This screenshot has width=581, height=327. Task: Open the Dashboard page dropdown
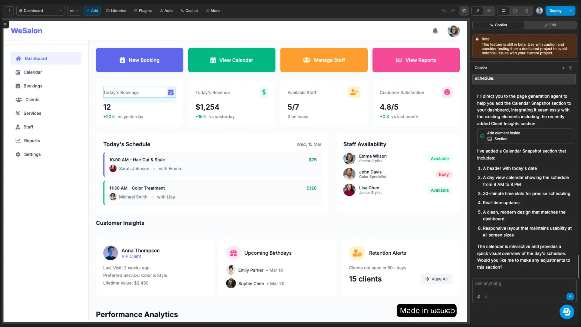coord(41,11)
